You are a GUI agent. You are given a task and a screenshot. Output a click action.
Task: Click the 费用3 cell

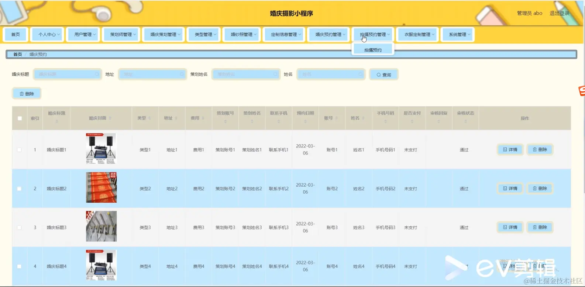click(199, 227)
